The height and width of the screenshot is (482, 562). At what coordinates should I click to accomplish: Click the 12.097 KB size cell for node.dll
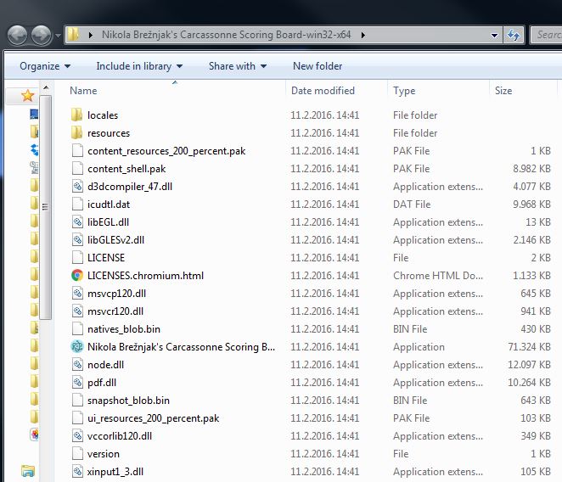(x=529, y=365)
